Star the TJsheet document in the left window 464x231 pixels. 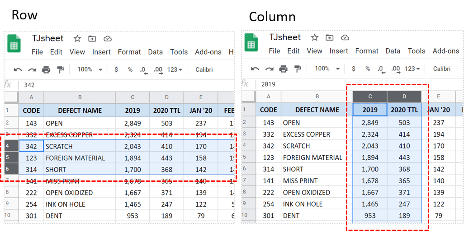click(x=77, y=38)
